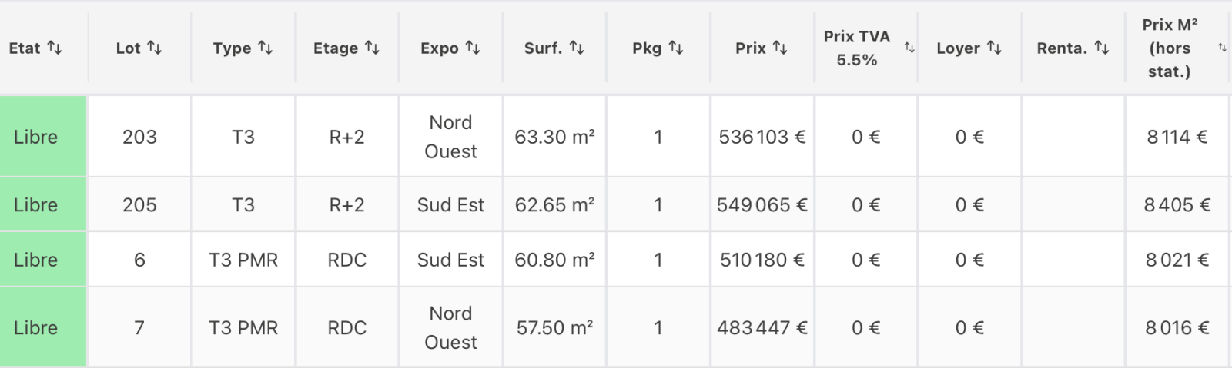Click sort icon beside Prix TVA 5.5%
Screen dimensions: 1232x368
(x=909, y=48)
